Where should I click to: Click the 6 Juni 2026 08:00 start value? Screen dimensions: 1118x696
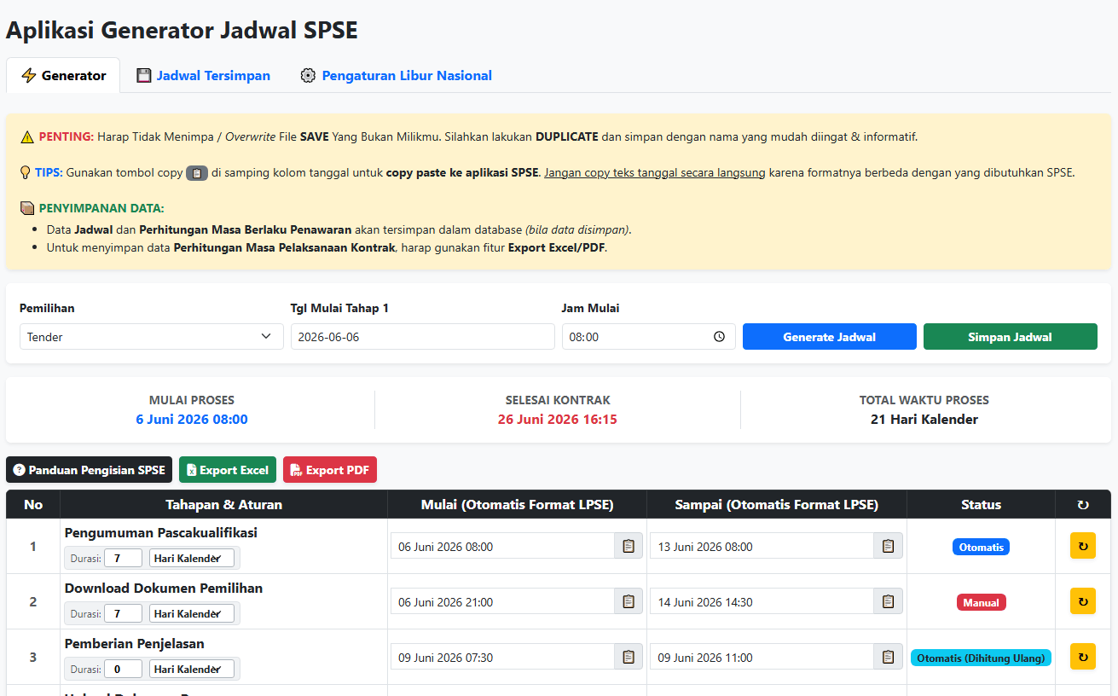pyautogui.click(x=192, y=419)
